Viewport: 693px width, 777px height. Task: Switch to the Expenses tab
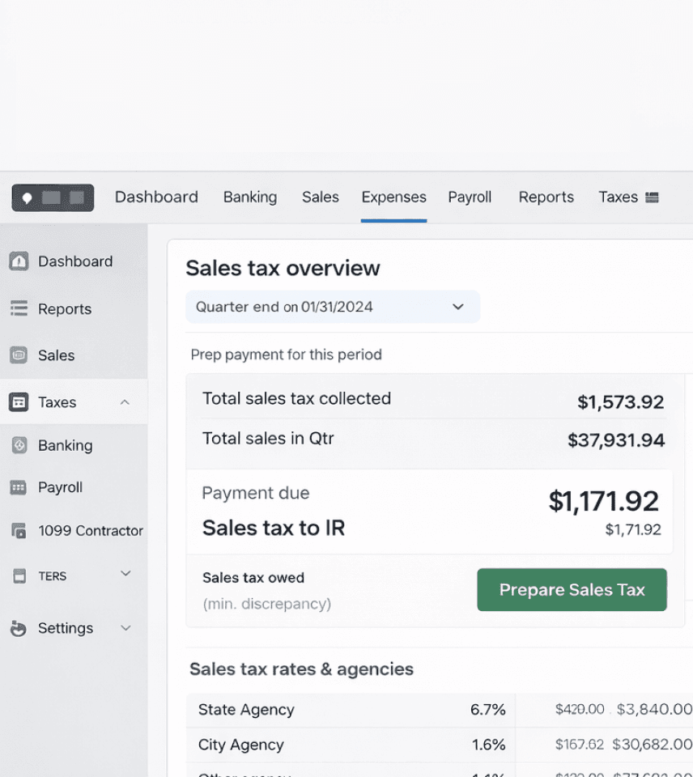(x=393, y=197)
